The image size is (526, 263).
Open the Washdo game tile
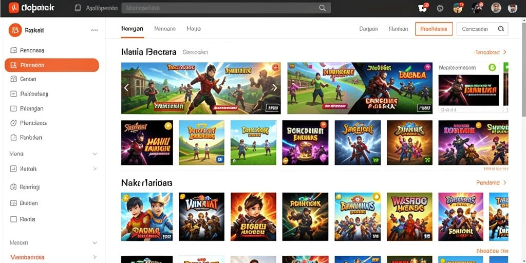[x=409, y=217]
